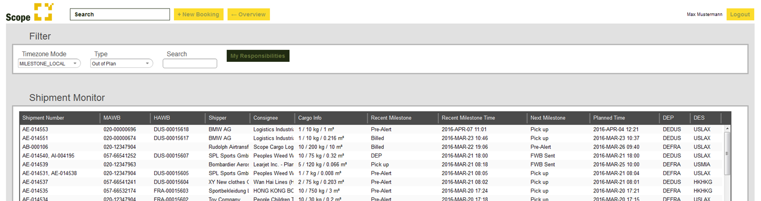This screenshot has width=761, height=201.
Task: Open the Timezone Mode dropdown
Action: click(49, 63)
